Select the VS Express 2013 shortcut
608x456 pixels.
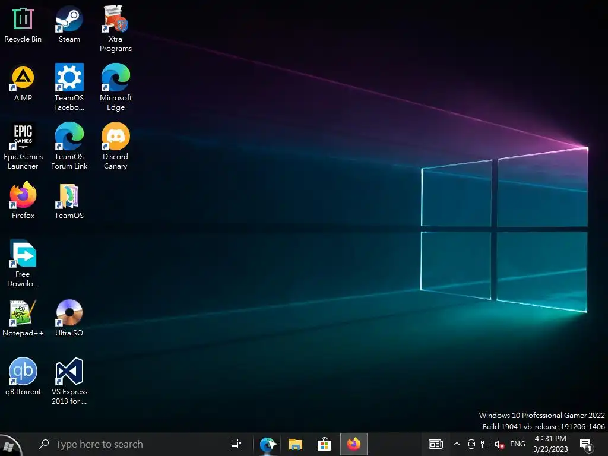[x=69, y=382]
